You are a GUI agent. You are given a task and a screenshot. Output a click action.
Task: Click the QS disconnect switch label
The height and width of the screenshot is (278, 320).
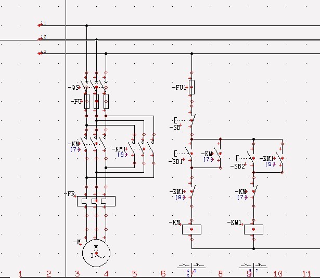click(x=74, y=88)
